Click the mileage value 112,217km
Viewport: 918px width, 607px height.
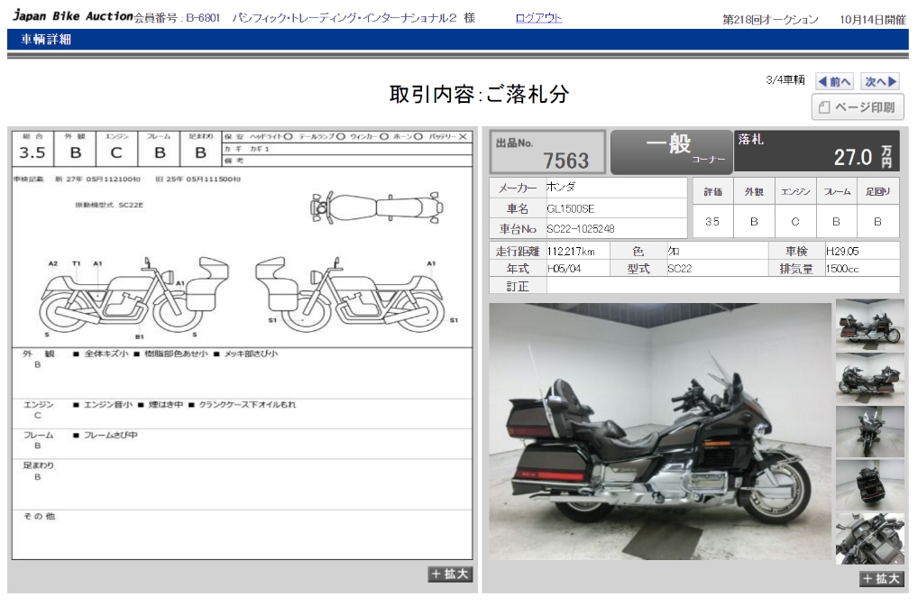[571, 251]
